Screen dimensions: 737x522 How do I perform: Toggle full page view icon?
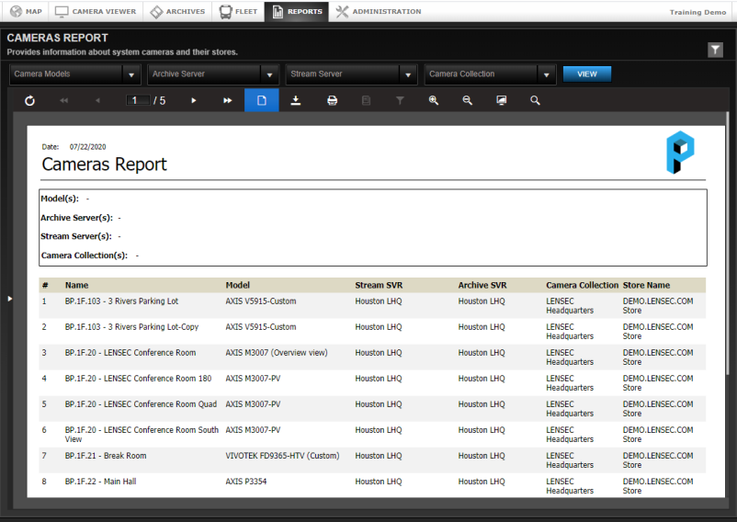point(502,100)
